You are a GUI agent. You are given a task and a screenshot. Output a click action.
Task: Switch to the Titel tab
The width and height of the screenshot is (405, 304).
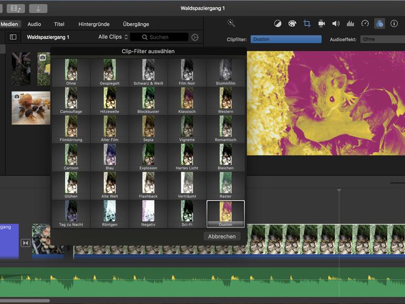[59, 24]
